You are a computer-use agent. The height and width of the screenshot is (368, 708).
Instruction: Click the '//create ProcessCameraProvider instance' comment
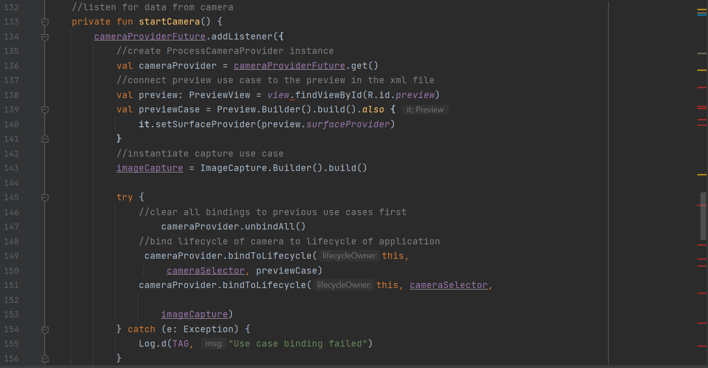tap(225, 51)
